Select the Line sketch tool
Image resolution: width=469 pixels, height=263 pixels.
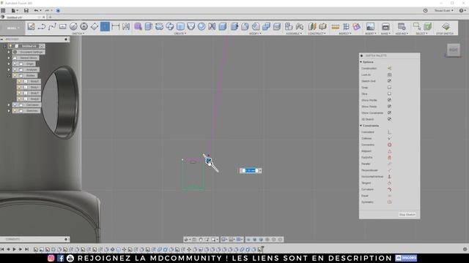(x=42, y=26)
